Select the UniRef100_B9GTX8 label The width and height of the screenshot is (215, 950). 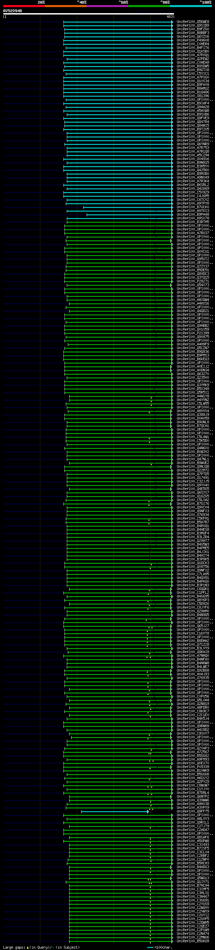coord(193,70)
